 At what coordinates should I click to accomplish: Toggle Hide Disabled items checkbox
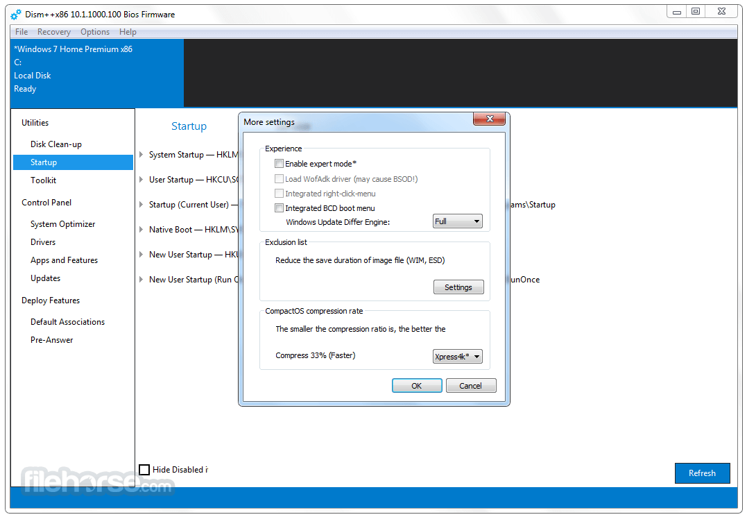pyautogui.click(x=144, y=470)
